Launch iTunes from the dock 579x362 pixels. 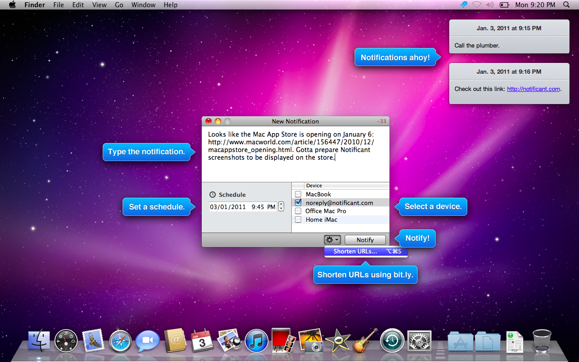point(256,341)
